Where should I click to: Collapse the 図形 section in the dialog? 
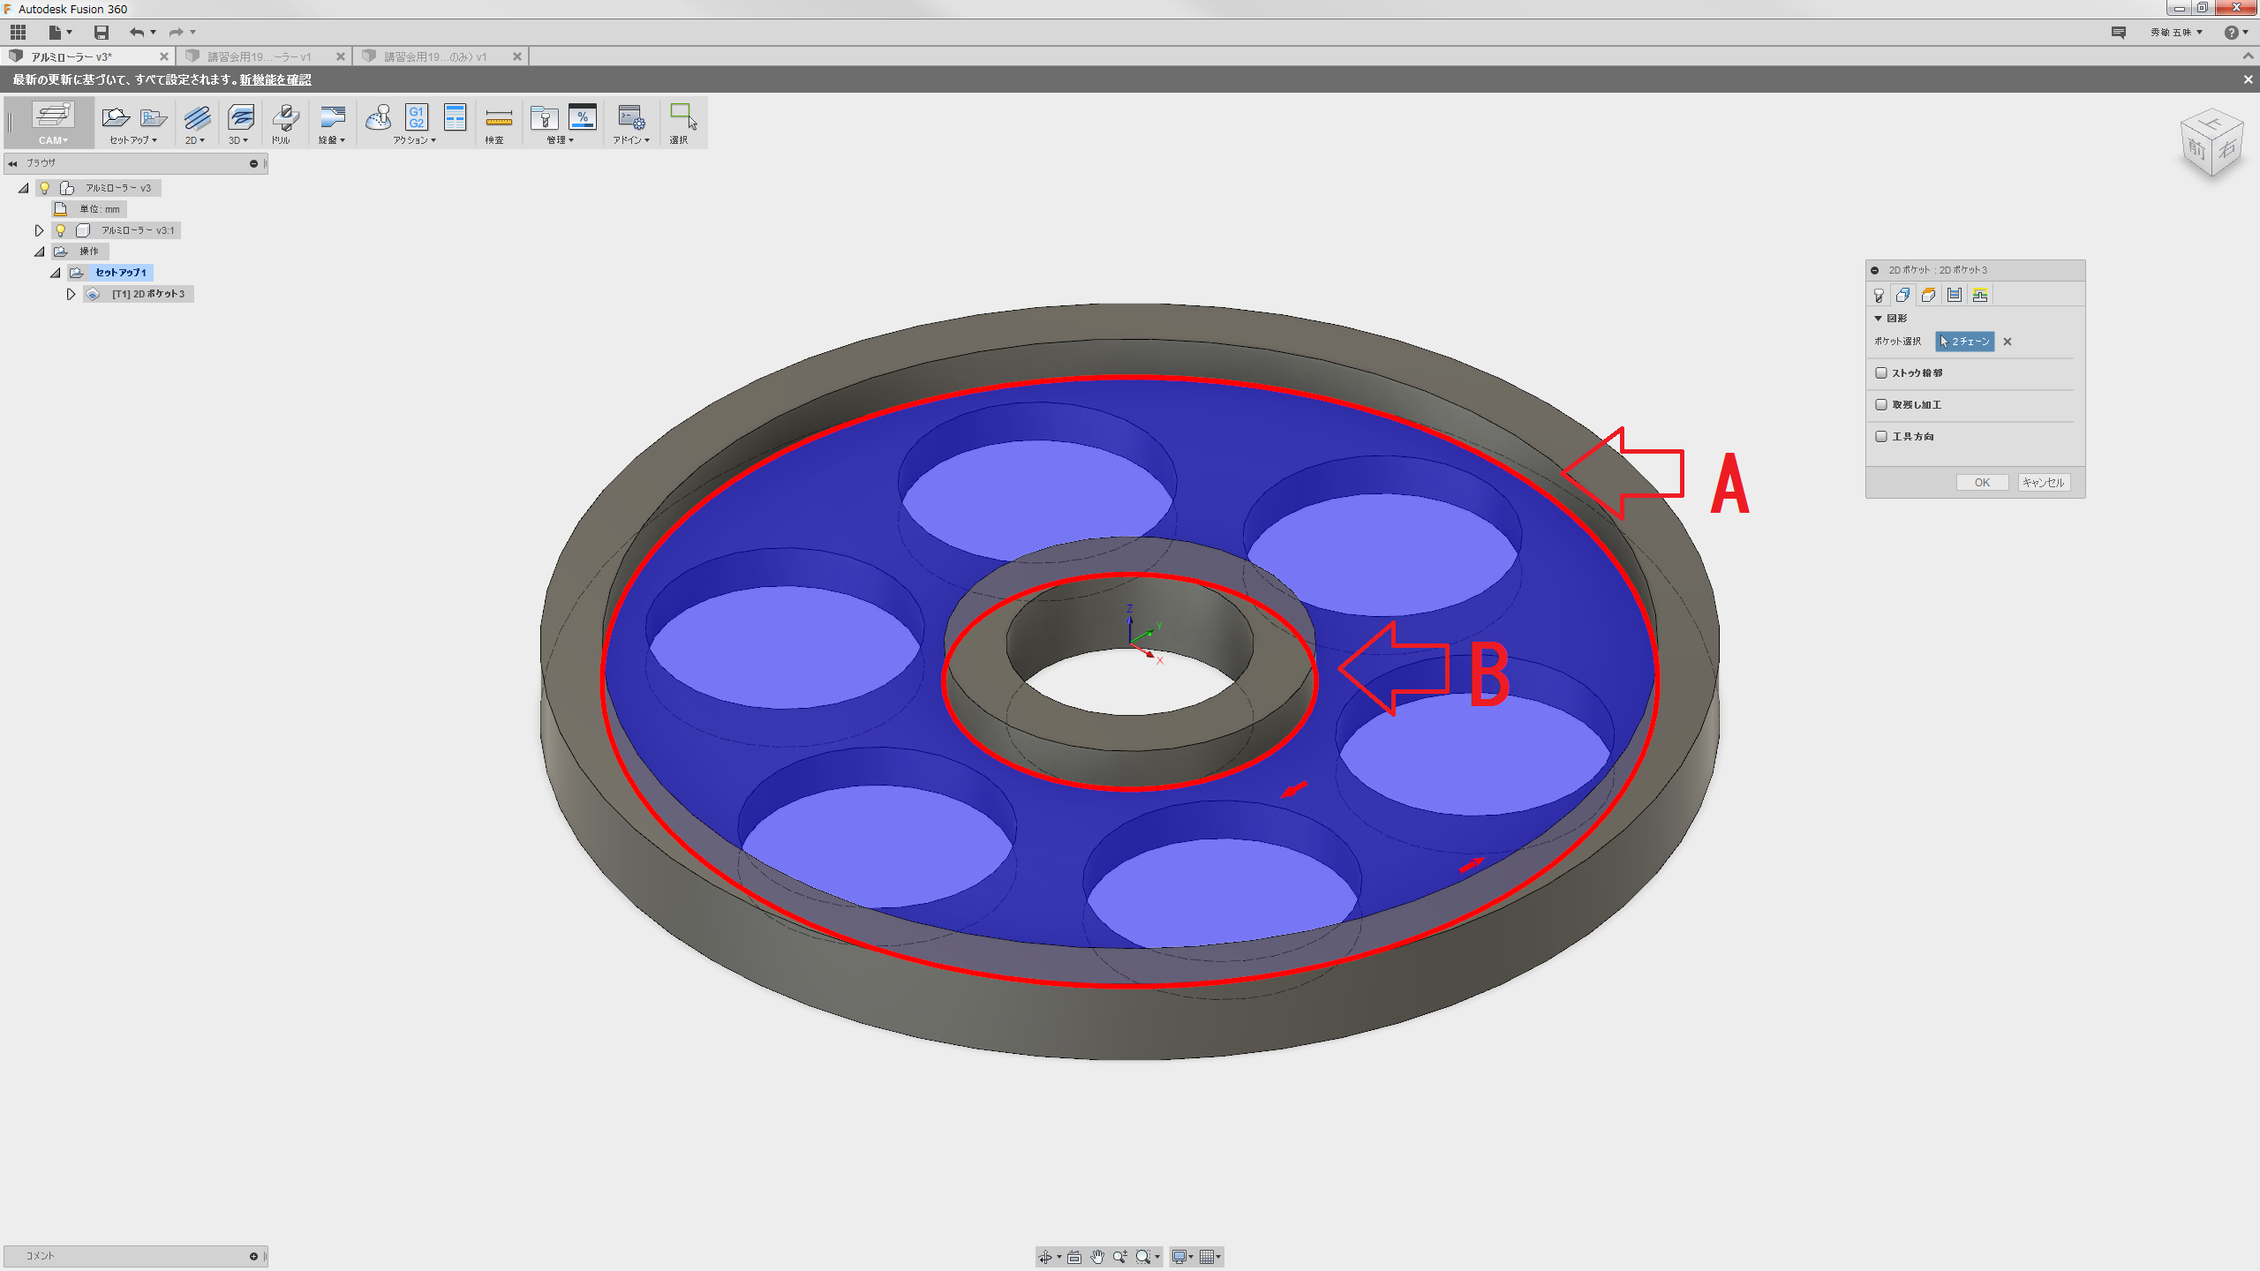[x=1879, y=318]
